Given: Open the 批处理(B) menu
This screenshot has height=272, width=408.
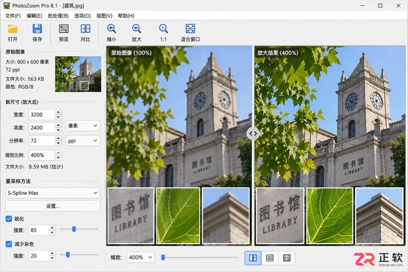Looking at the screenshot, I should coord(58,16).
